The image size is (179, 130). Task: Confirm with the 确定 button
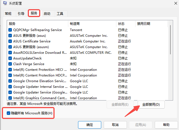[89, 125]
